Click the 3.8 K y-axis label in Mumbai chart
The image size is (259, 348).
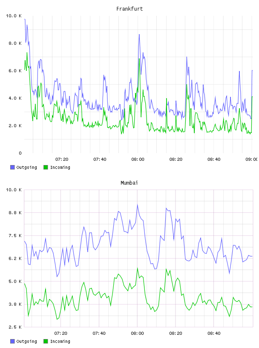(15, 304)
